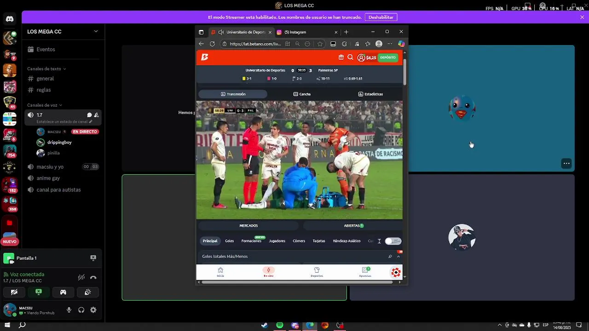Open the Jugadores markets tab

(x=277, y=241)
